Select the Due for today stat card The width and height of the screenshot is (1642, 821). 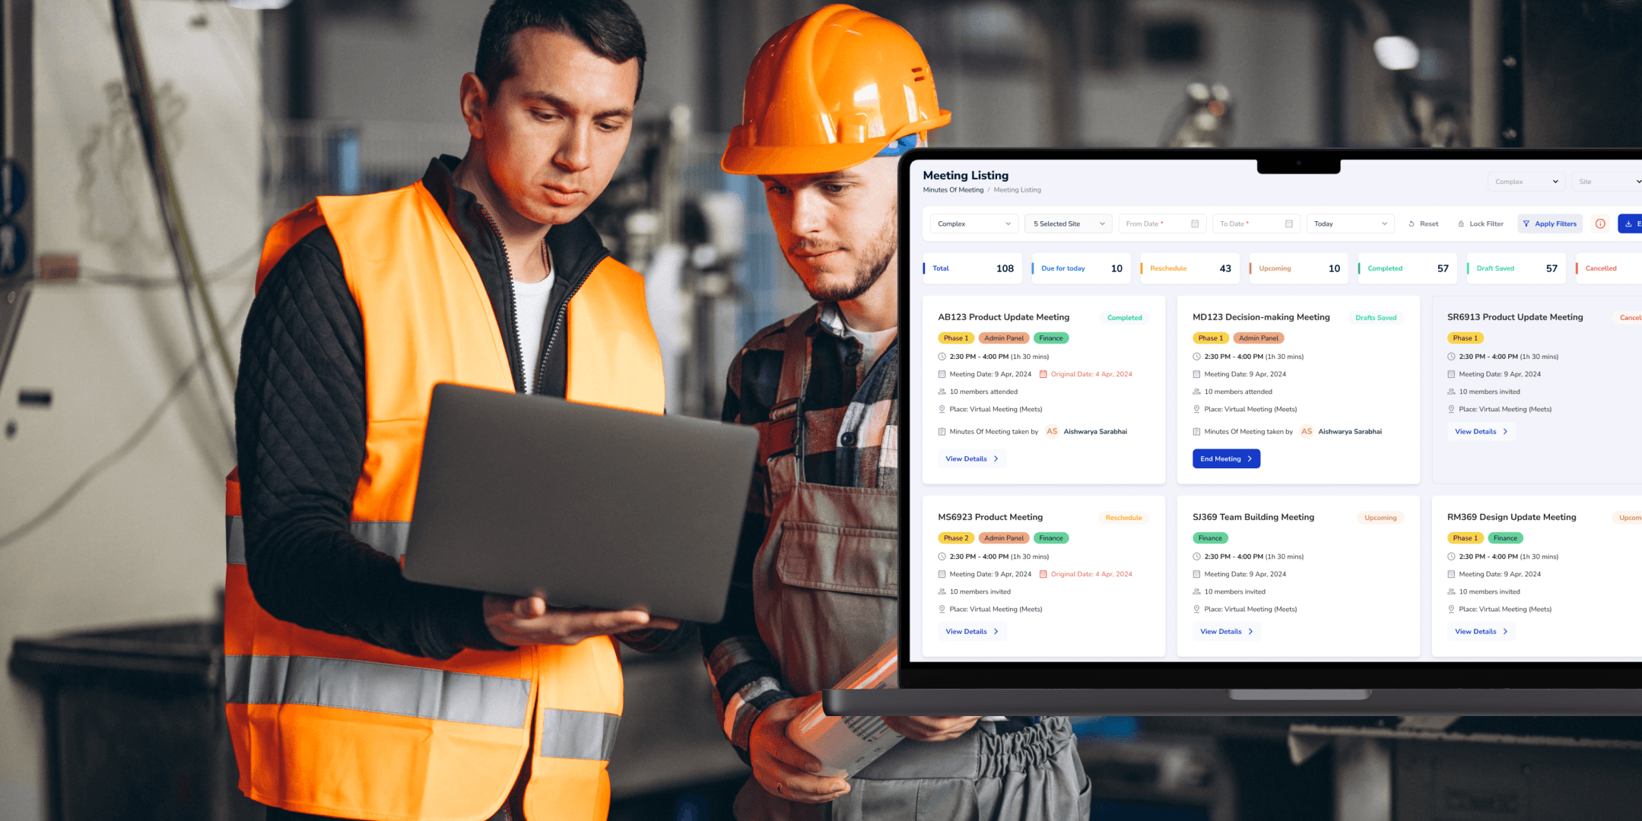pos(1081,268)
